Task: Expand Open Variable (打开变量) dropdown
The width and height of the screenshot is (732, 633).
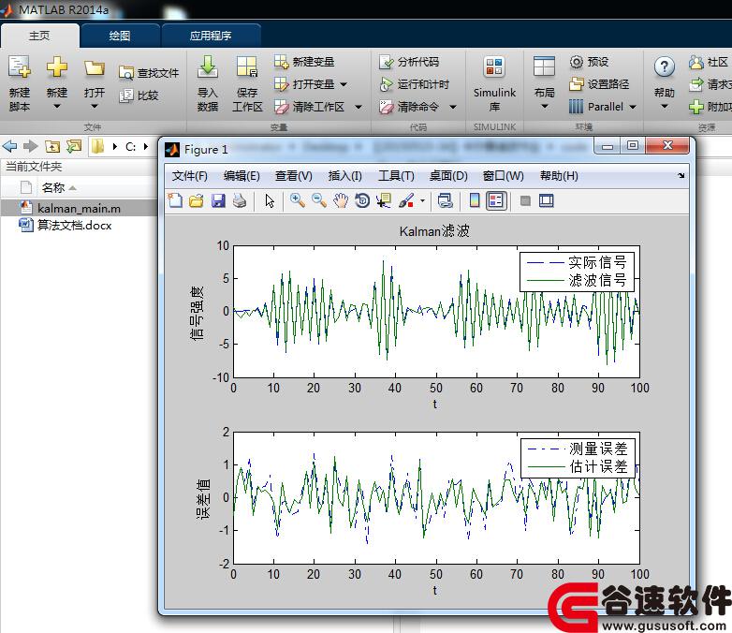Action: click(344, 84)
